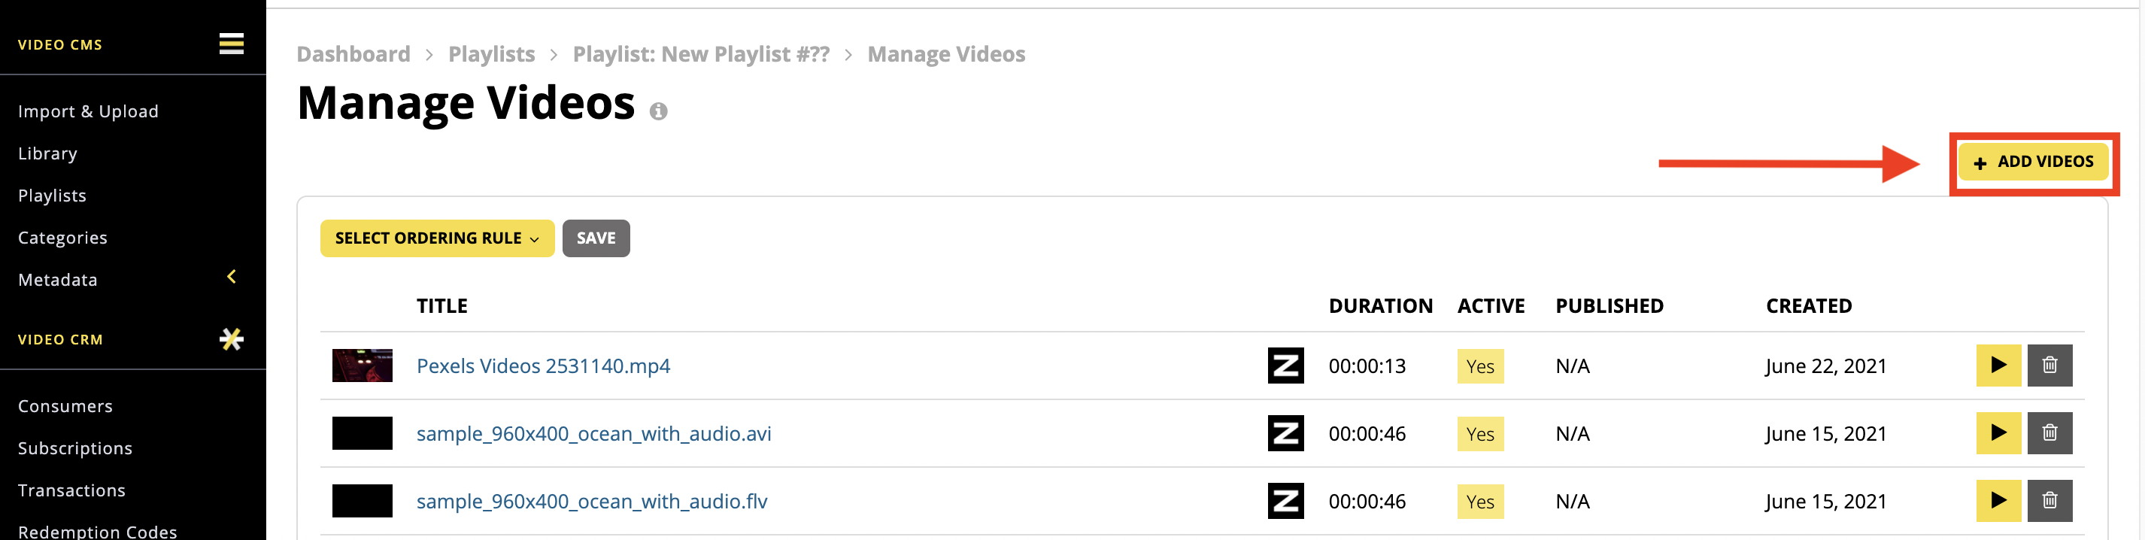Click the Video CRM asterisk icon
Screen dimensions: 2145x540
point(232,338)
